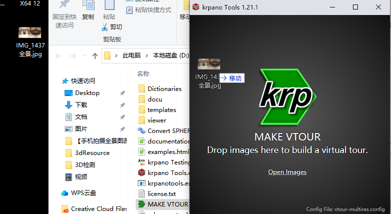Maximize the krpano Tools window

(x=355, y=7)
